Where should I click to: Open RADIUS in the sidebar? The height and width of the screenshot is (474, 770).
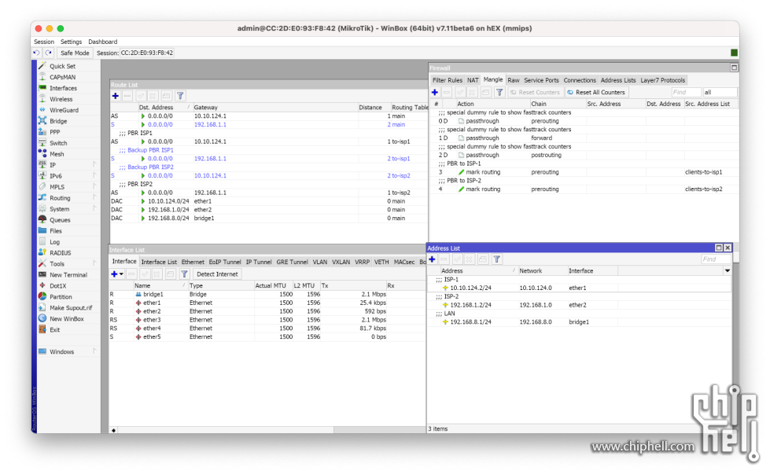[60, 253]
